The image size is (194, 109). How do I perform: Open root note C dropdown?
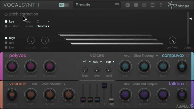coord(43,21)
